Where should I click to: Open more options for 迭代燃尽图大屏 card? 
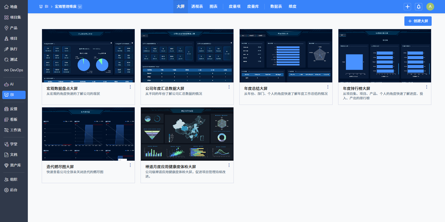click(130, 165)
